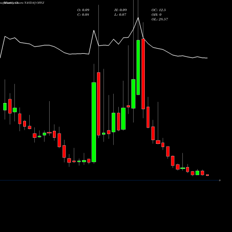
Task: Click the 'OL: 28.57' reading
Action: (x=160, y=19)
